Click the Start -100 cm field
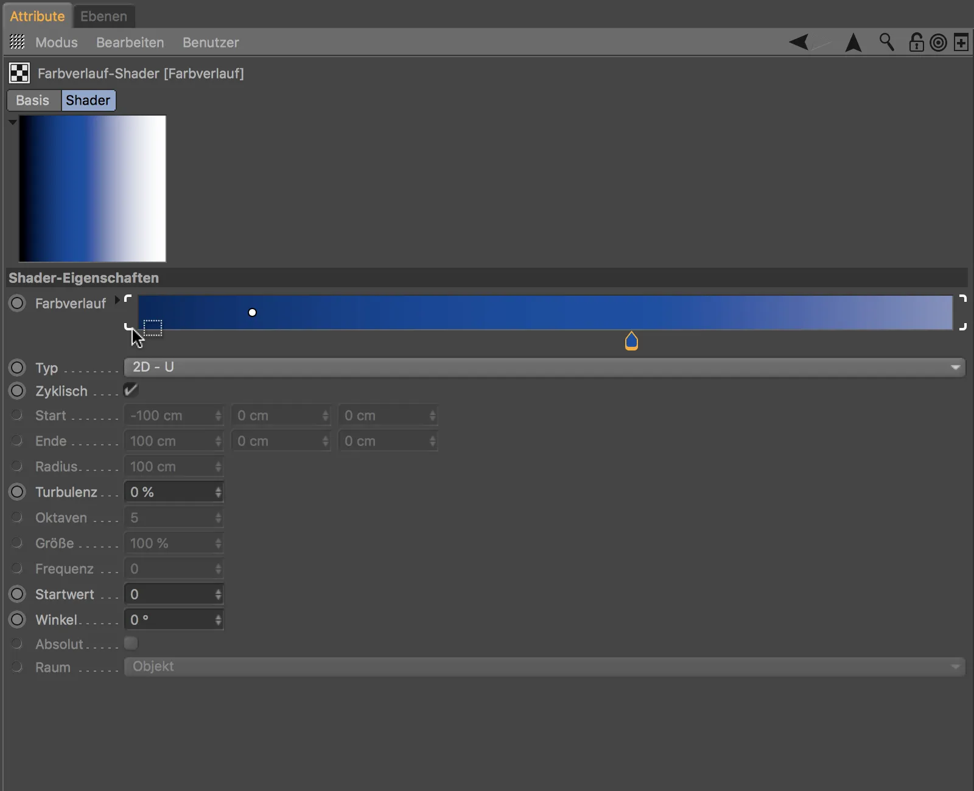 [174, 416]
